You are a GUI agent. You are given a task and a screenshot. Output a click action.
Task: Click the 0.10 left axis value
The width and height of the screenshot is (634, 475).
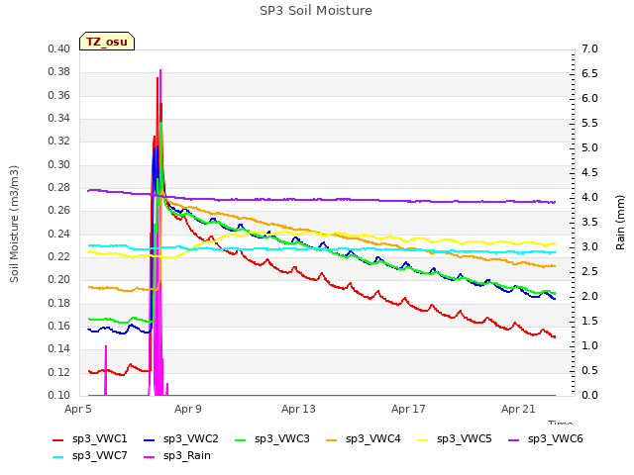pyautogui.click(x=59, y=395)
